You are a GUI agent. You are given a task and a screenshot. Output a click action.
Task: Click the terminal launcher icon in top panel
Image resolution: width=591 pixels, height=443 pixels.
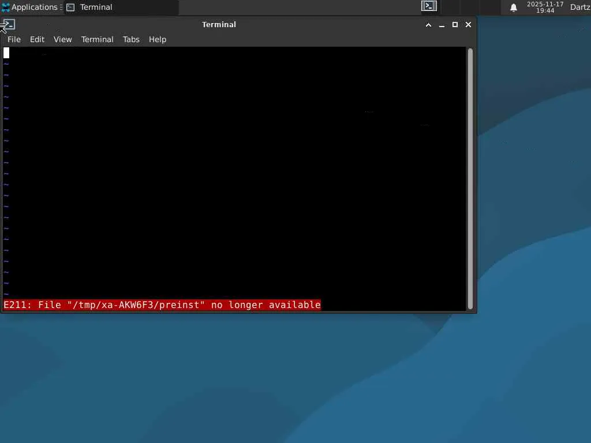(429, 6)
